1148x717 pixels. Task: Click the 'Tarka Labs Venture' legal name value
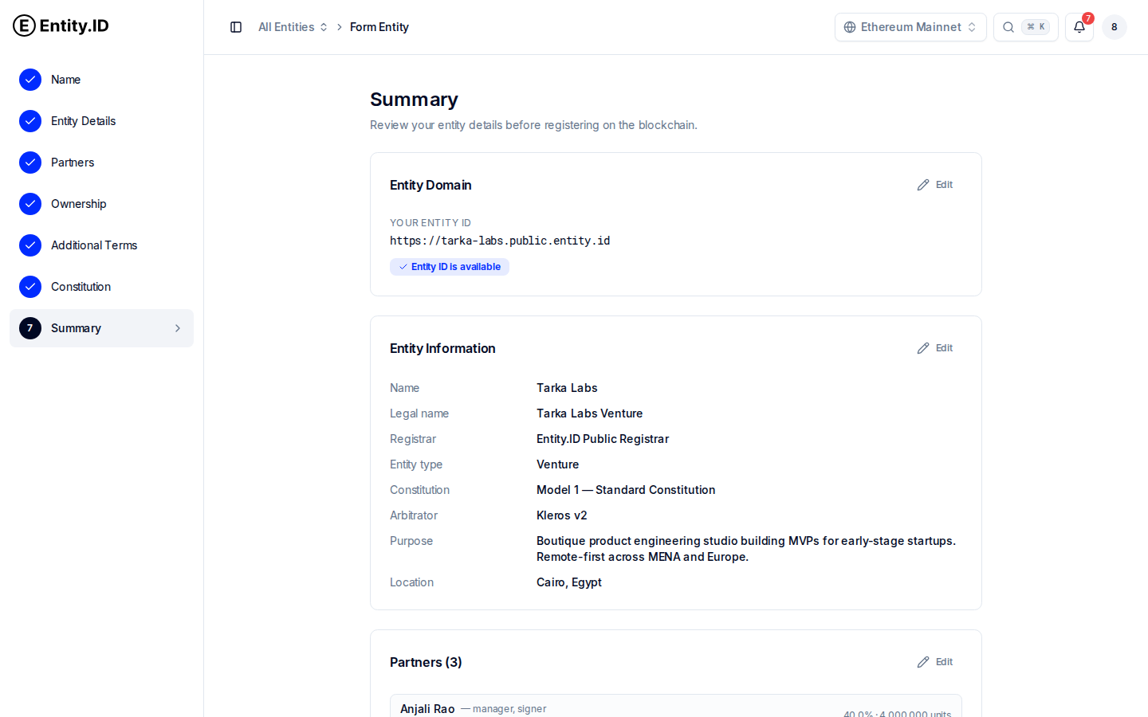coord(589,413)
